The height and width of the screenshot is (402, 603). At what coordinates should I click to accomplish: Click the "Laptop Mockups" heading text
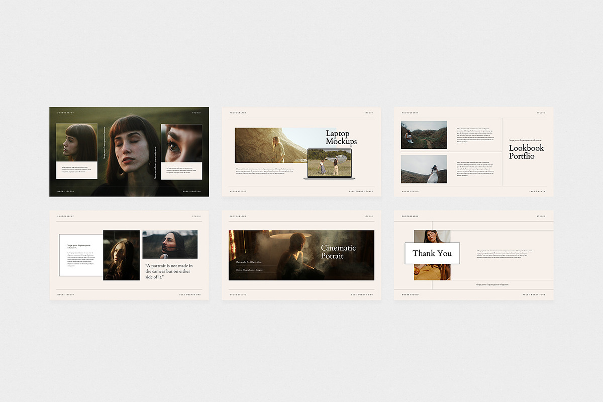tap(341, 137)
